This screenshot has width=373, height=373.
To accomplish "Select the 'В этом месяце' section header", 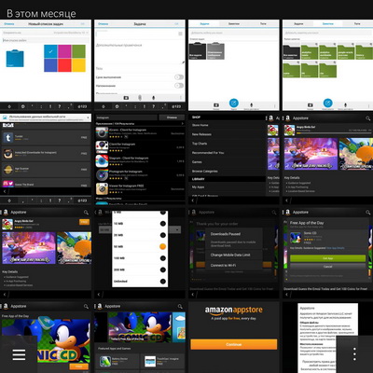I will [x=41, y=13].
